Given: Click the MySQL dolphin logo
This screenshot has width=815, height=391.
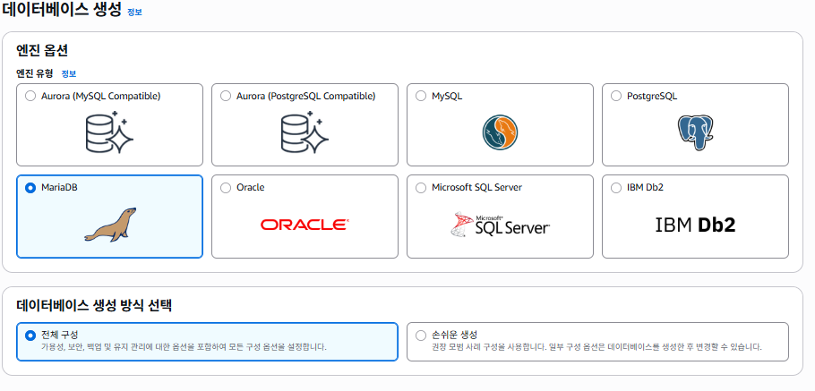Looking at the screenshot, I should [500, 132].
